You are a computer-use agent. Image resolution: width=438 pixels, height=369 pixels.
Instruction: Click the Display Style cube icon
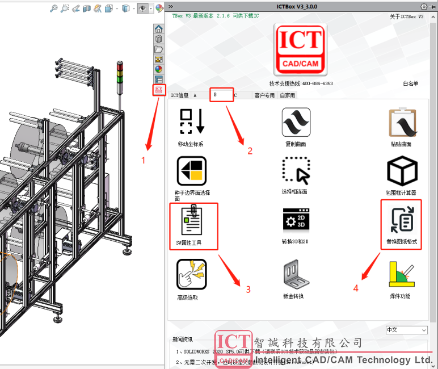click(x=126, y=9)
